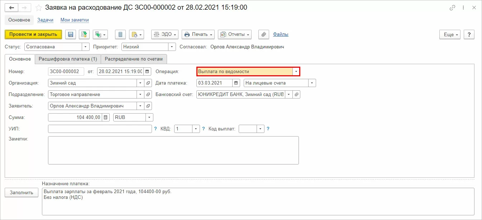Expand the Приоритет dropdown
The image size is (482, 220).
[x=172, y=47]
